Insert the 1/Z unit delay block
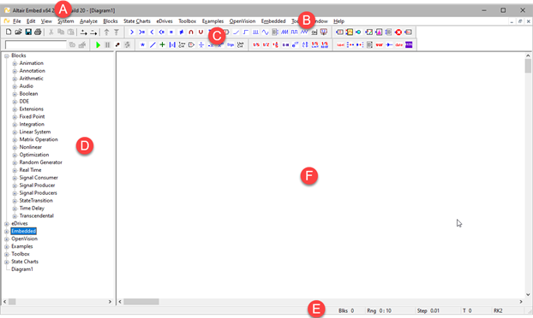This screenshot has width=533, height=318. pos(266,44)
